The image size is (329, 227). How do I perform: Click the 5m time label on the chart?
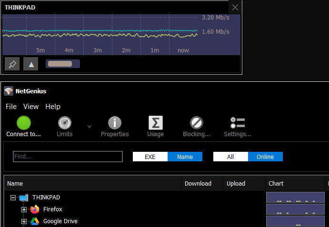pyautogui.click(x=40, y=50)
